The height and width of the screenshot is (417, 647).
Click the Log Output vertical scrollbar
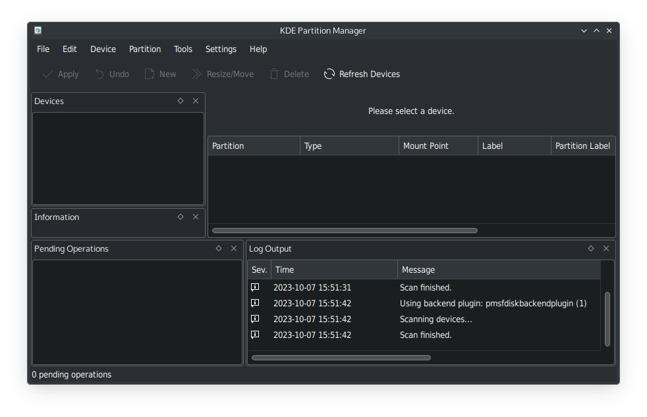(x=607, y=319)
